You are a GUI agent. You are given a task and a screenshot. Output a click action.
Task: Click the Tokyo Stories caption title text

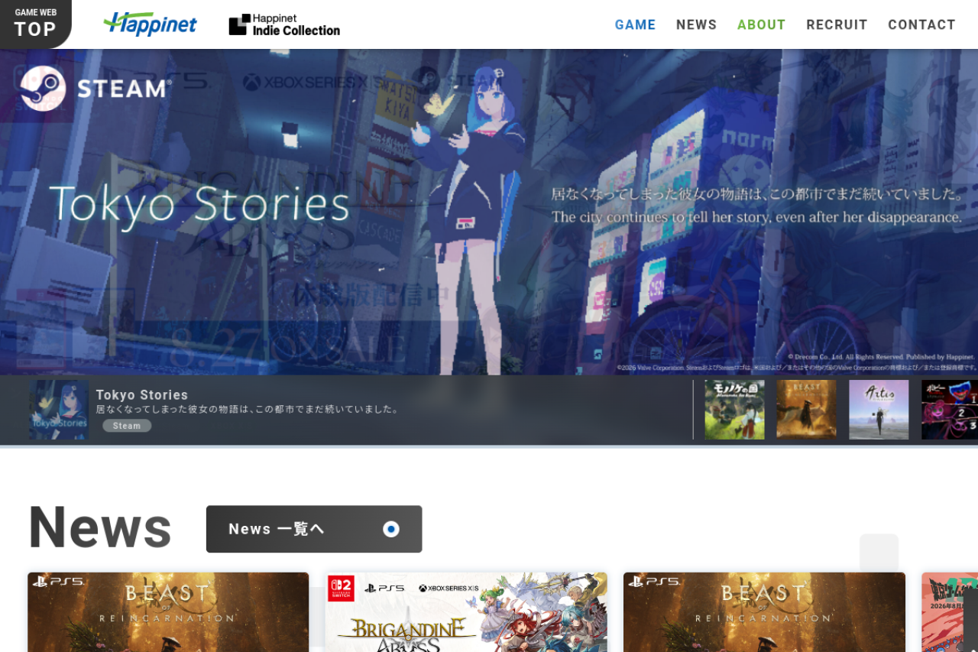(142, 395)
